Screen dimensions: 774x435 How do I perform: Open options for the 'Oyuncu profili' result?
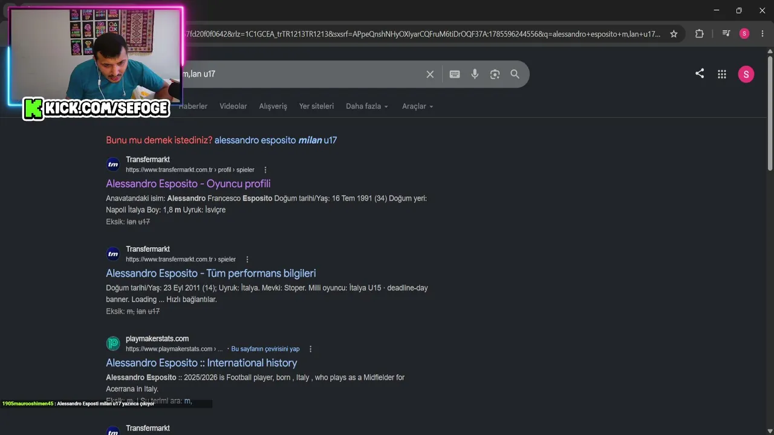[x=265, y=170]
